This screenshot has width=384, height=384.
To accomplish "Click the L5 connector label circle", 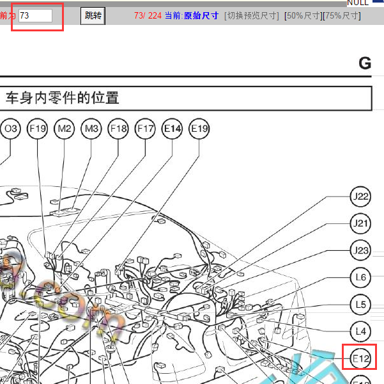I will (x=360, y=305).
